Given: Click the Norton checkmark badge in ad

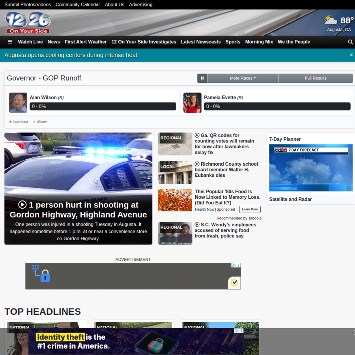Looking at the screenshot, I should point(234,282).
